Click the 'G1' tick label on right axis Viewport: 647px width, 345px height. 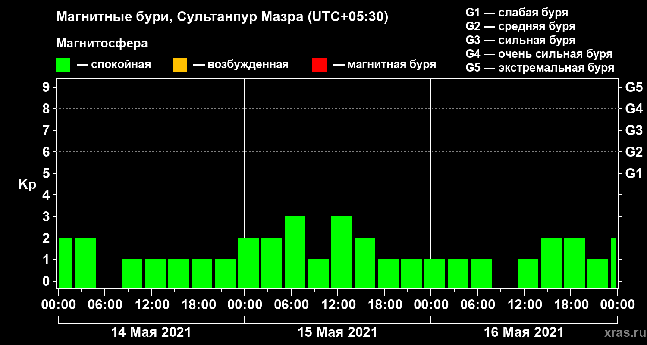(x=634, y=174)
